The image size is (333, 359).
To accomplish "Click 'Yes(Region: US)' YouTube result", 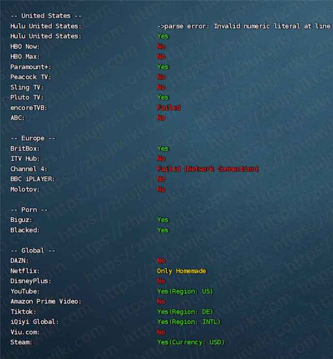I will point(185,291).
